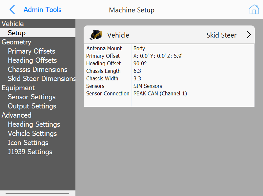Viewport: 263px width, 196px height.
Task: Click Sensor Connection label
Action: 108,93
